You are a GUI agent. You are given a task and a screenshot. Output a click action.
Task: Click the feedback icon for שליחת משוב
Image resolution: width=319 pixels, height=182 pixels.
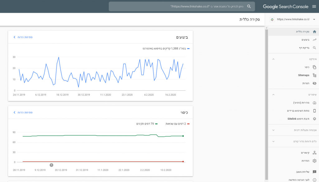point(315,172)
